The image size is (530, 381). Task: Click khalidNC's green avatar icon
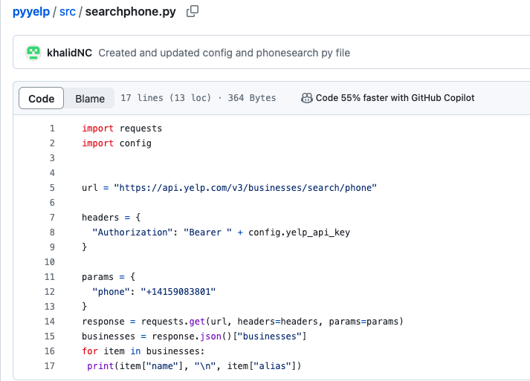coord(33,53)
